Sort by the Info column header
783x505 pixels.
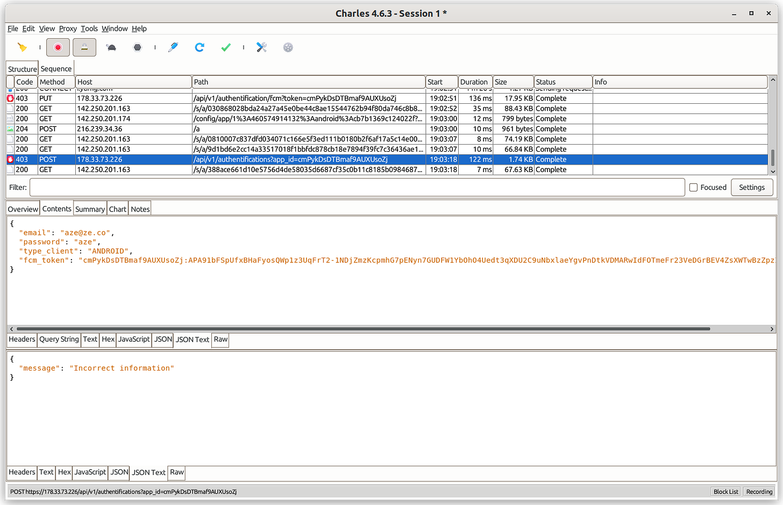point(680,82)
